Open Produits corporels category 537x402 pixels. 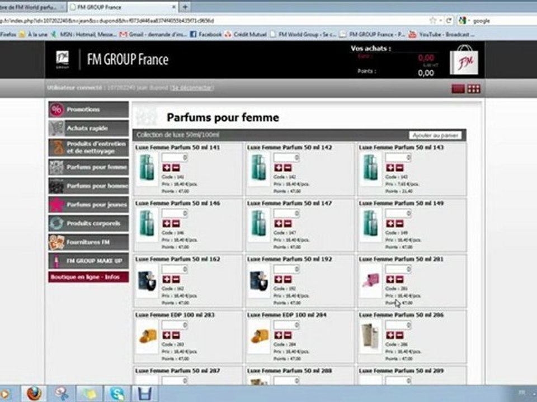click(89, 223)
